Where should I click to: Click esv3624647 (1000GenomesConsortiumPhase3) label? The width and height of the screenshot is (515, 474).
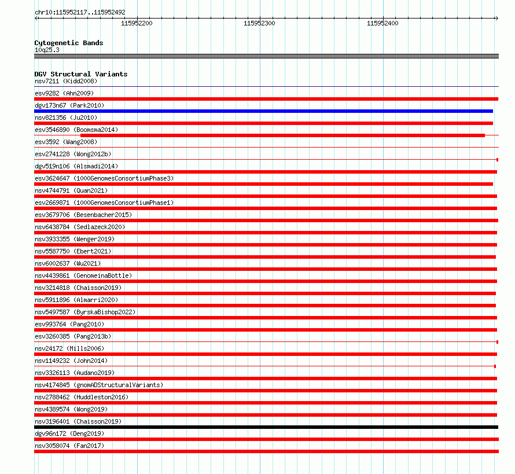pyautogui.click(x=104, y=178)
